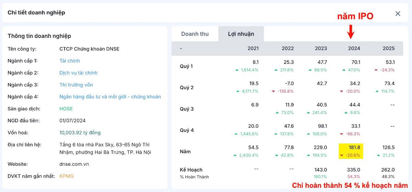The width and height of the screenshot is (412, 192).
Task: Click the green up arrow beside 1,614.4%
Action: point(237,70)
